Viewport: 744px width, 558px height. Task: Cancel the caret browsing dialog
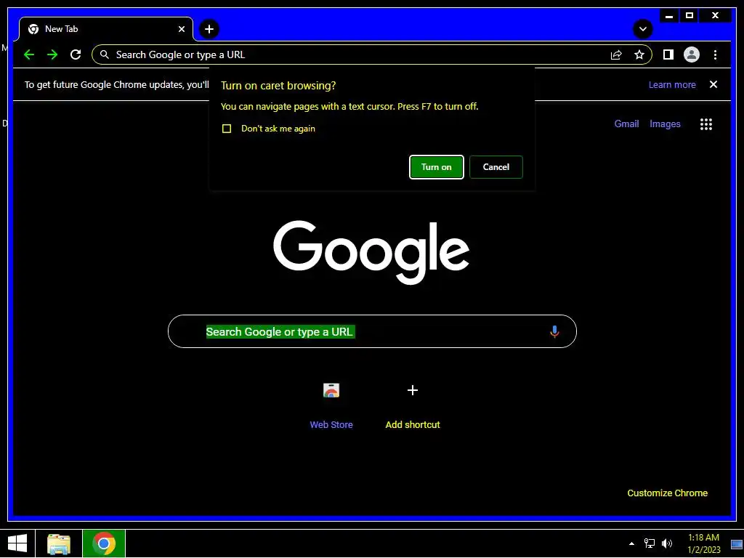coord(496,167)
